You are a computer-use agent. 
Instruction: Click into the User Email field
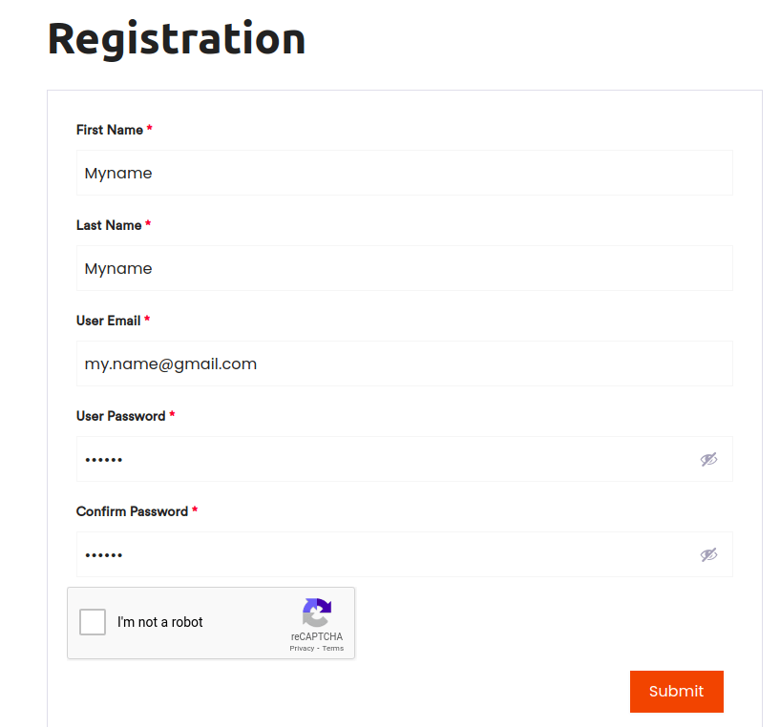coord(405,363)
